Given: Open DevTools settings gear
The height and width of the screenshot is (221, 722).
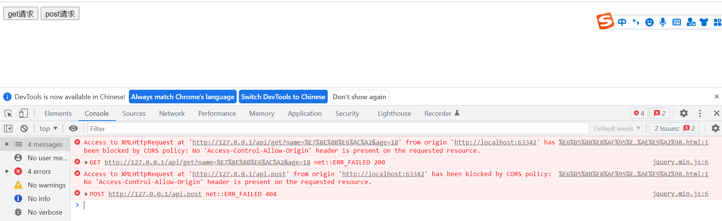Looking at the screenshot, I should pyautogui.click(x=683, y=113).
